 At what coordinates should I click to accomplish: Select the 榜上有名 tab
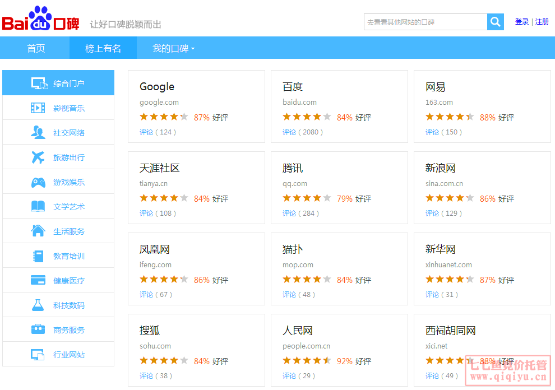(103, 49)
